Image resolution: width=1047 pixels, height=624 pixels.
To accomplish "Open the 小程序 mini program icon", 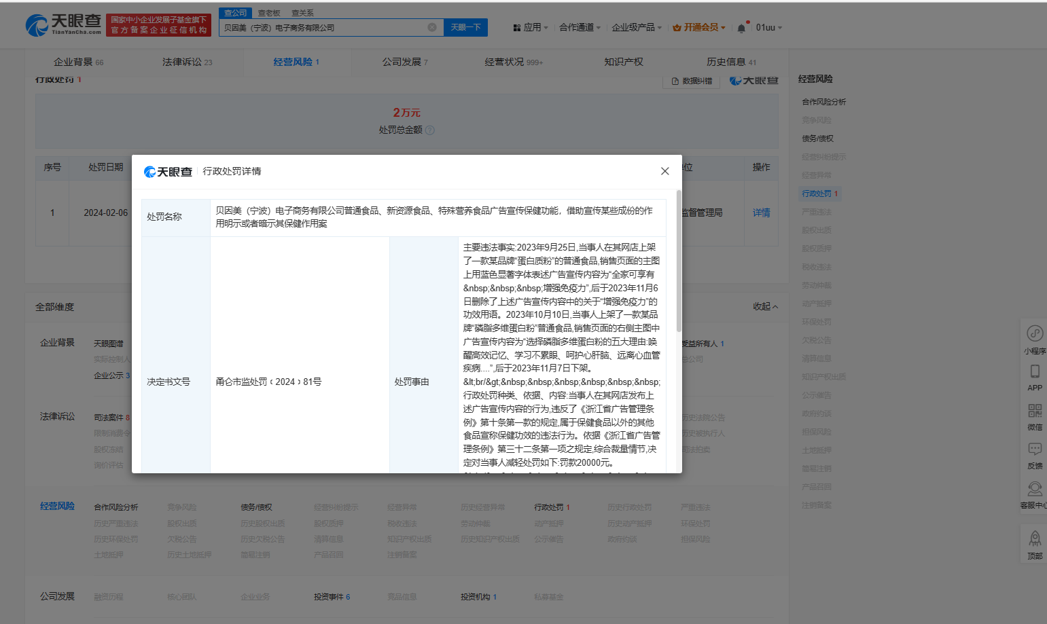I will [1034, 333].
